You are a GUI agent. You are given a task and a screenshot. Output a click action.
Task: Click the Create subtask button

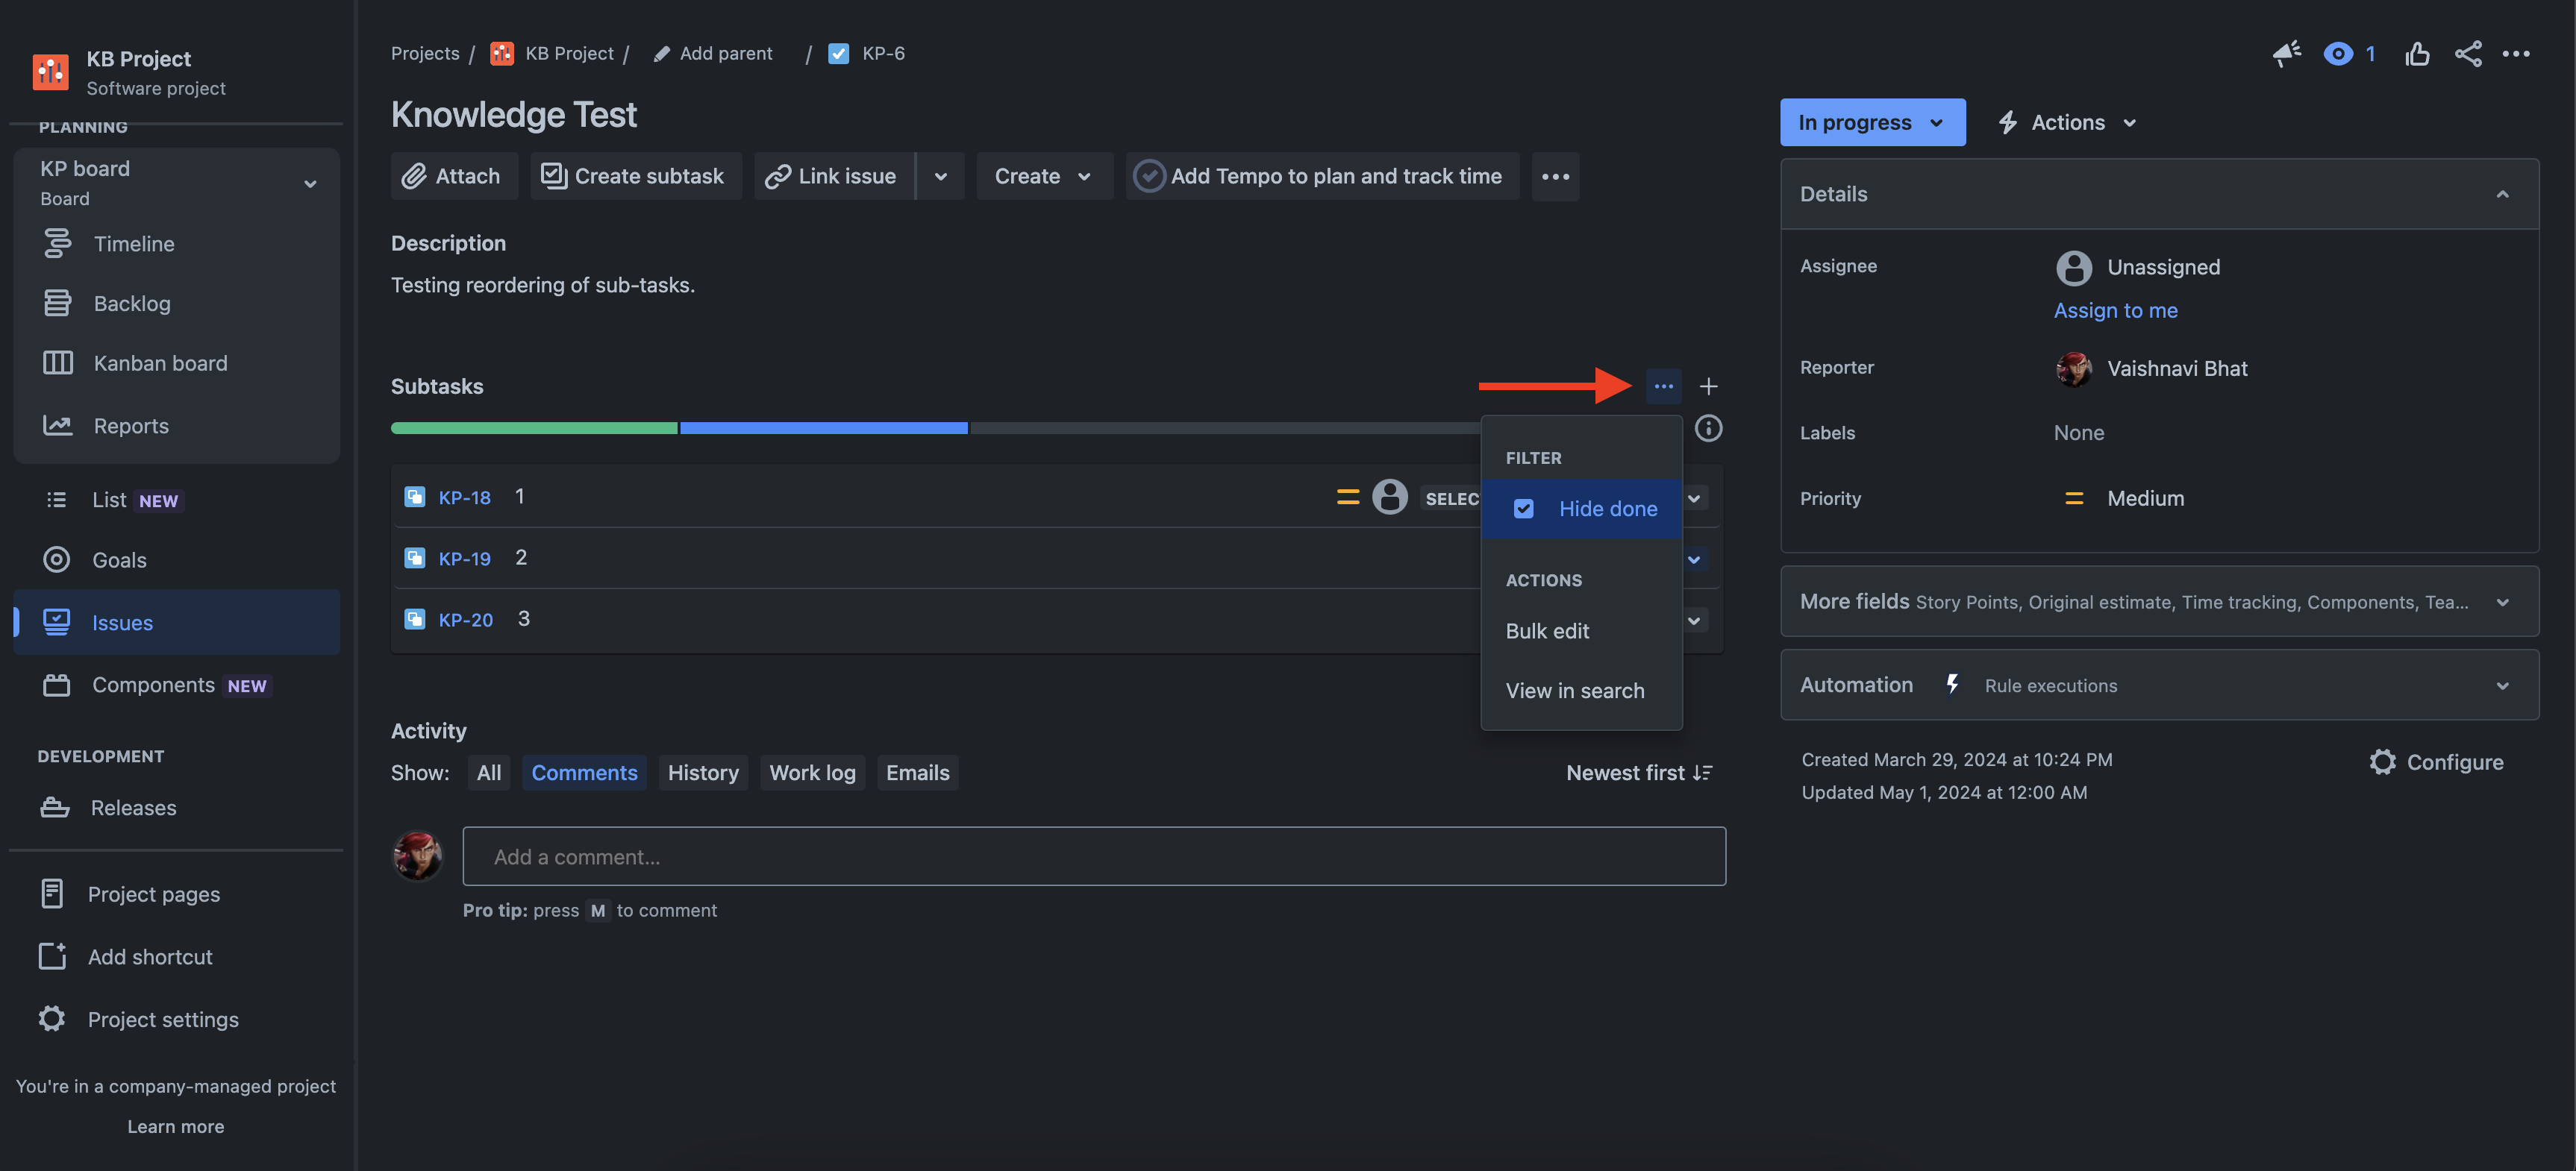pyautogui.click(x=634, y=176)
